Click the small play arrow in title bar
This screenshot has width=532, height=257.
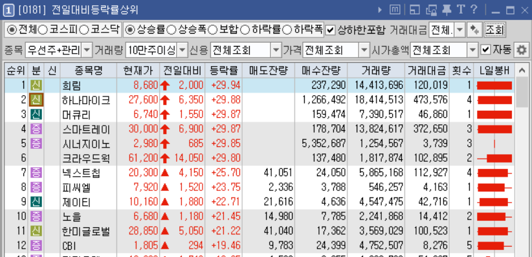click(x=380, y=10)
